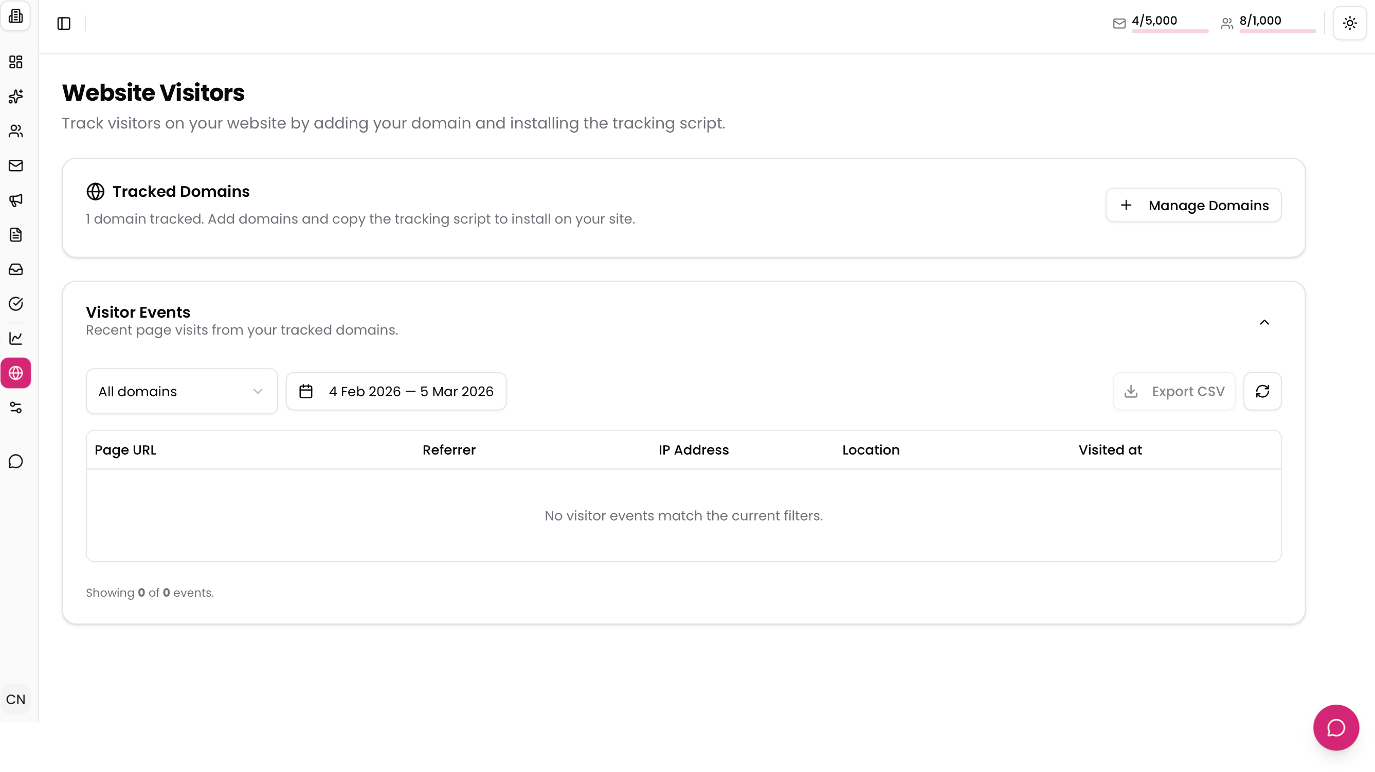1375x772 pixels.
Task: Select the Analytics chart icon
Action: click(x=16, y=338)
